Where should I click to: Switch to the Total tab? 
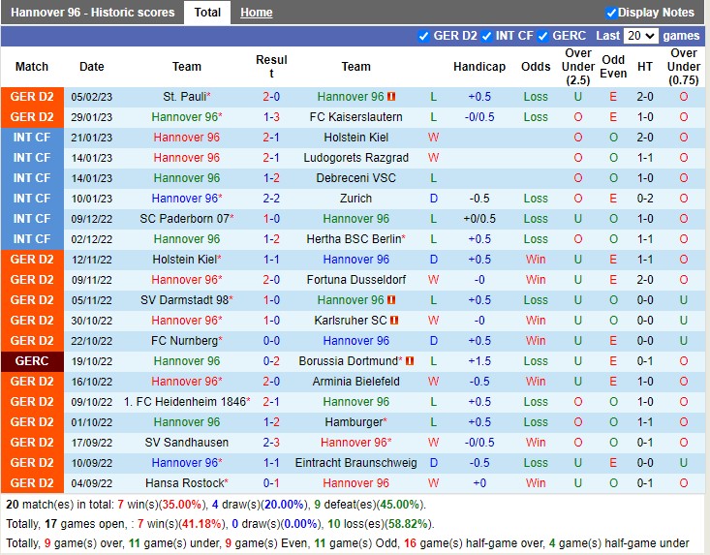pos(207,13)
